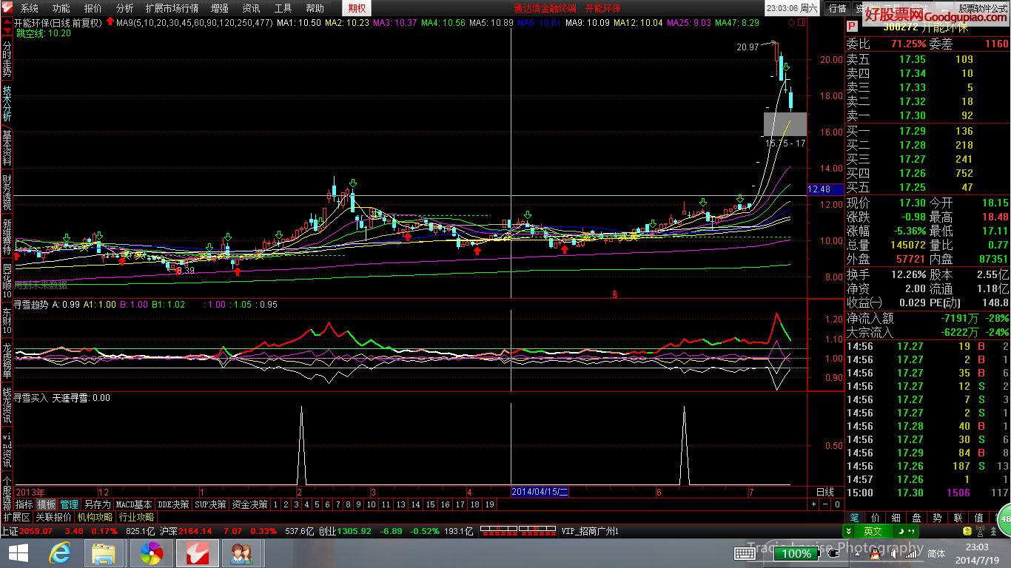Switch to the red stock terminal taskbar icon
The width and height of the screenshot is (1011, 568).
click(x=198, y=553)
